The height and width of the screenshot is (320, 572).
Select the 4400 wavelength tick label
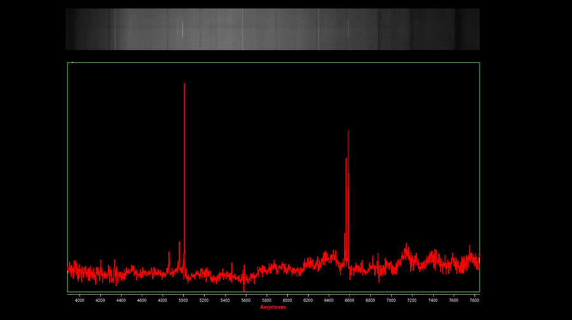coord(121,300)
